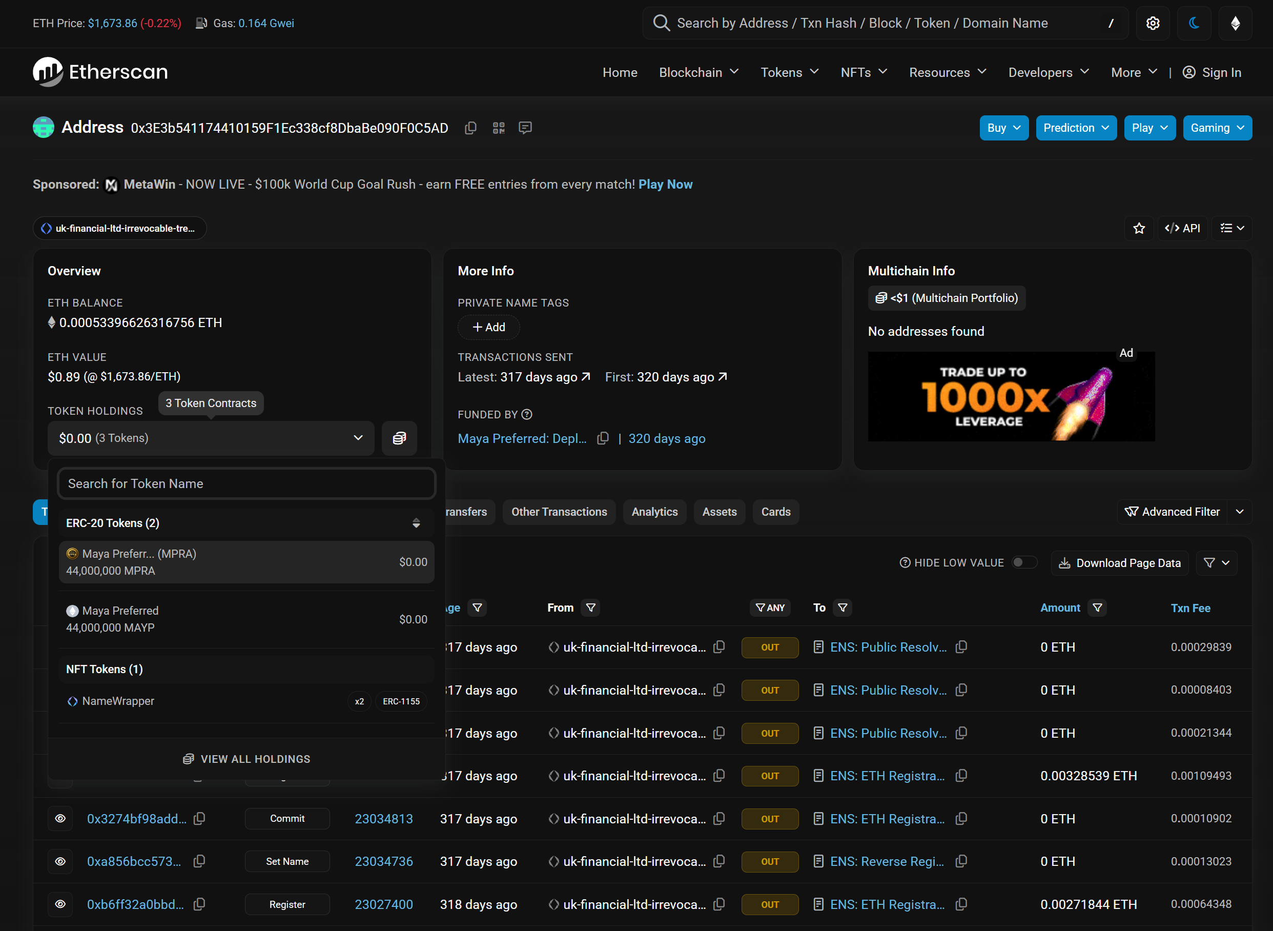The width and height of the screenshot is (1273, 931).
Task: Open the Play Now sponsored link
Action: [x=665, y=184]
